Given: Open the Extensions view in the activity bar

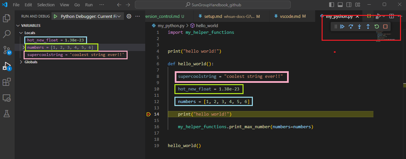Looking at the screenshot, I should [7, 82].
